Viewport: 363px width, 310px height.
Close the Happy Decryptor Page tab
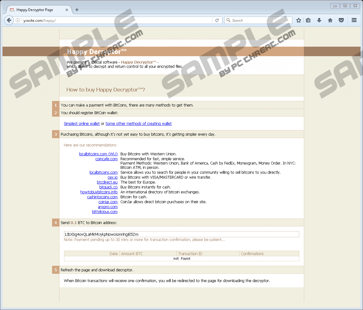coord(67,10)
